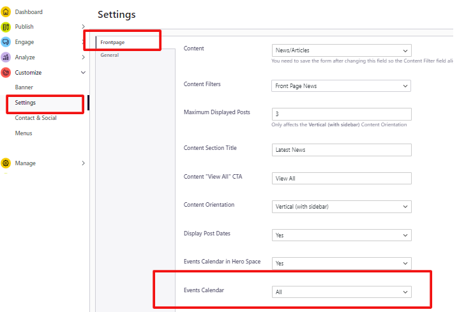The height and width of the screenshot is (312, 466).
Task: Open the Content dropdown showing News/Articles
Action: (341, 50)
